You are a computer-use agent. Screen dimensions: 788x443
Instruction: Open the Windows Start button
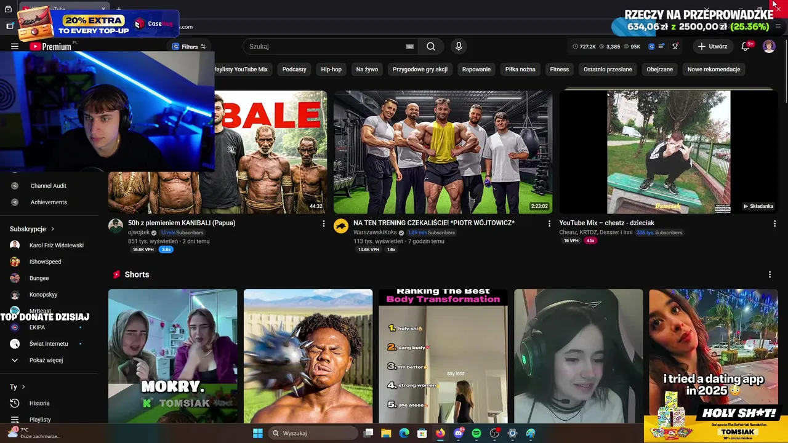pyautogui.click(x=258, y=433)
